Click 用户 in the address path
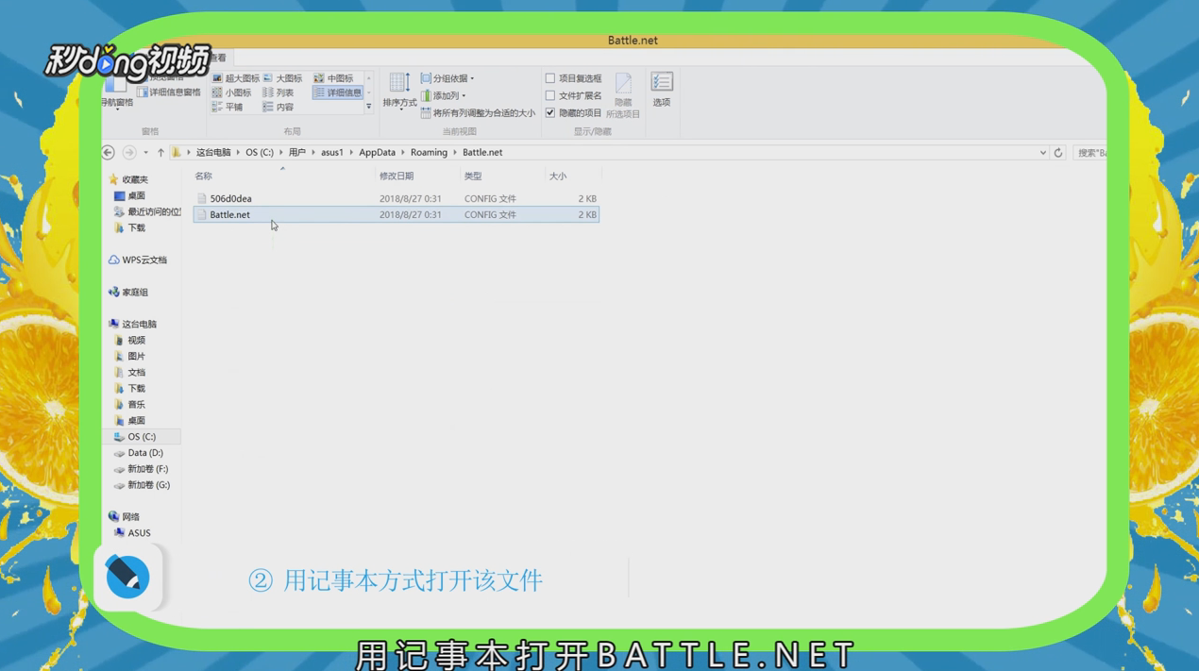Image resolution: width=1199 pixels, height=671 pixels. coord(297,152)
